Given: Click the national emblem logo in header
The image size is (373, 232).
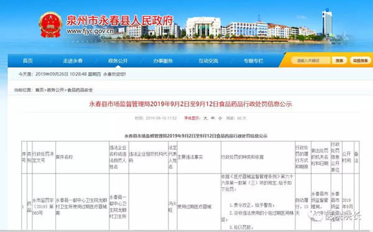Looking at the screenshot, I should [x=50, y=25].
